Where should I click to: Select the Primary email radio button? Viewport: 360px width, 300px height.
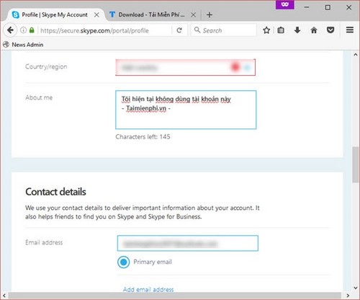click(x=124, y=262)
